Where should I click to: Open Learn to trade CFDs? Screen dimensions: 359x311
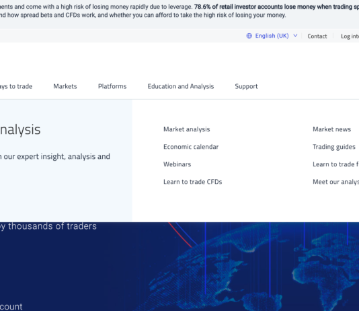[x=192, y=182]
